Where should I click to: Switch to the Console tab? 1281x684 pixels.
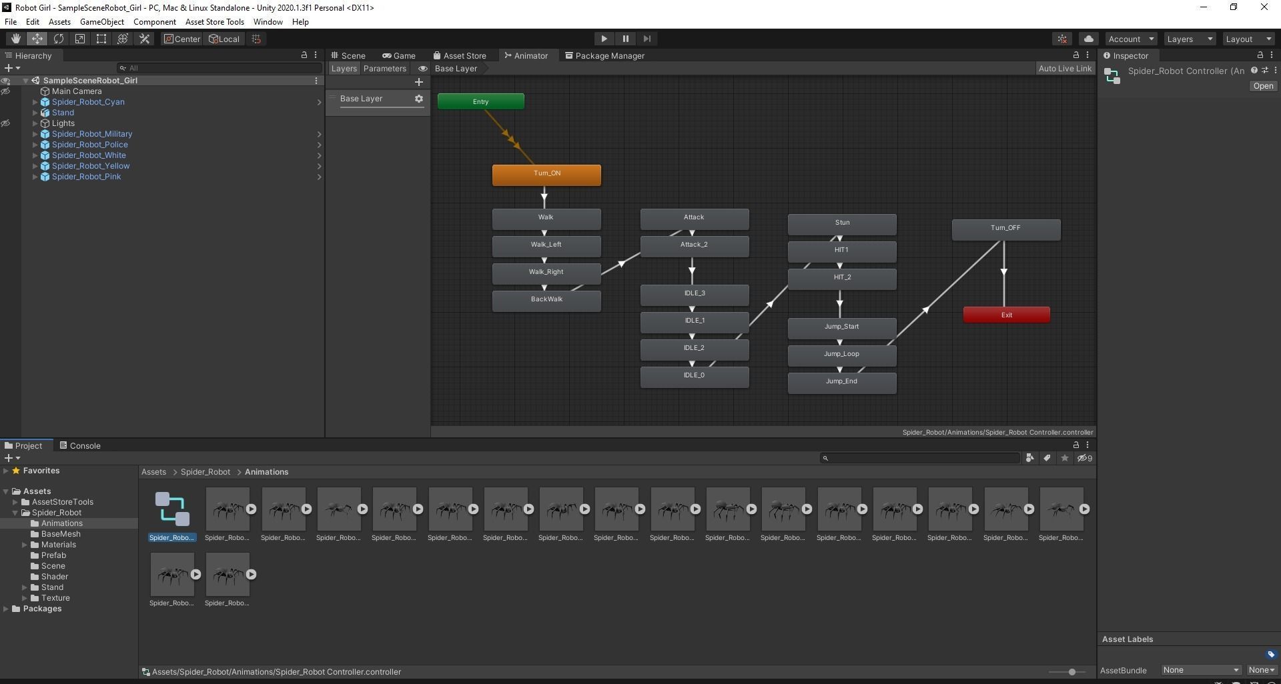[x=80, y=446]
